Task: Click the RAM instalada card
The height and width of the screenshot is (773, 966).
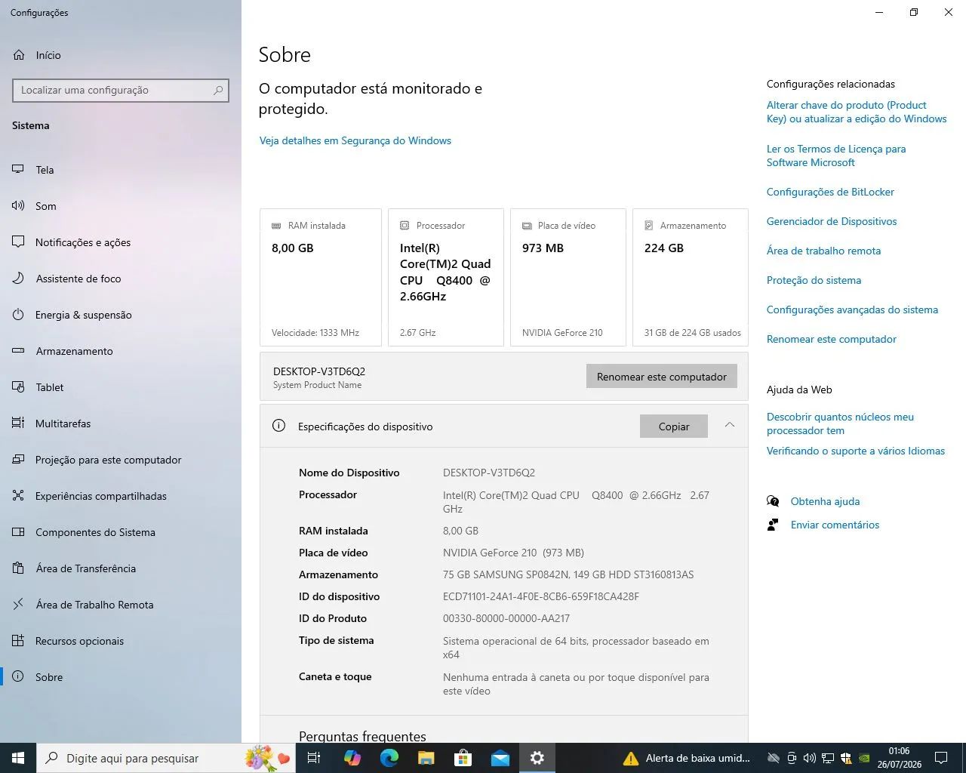Action: point(321,278)
